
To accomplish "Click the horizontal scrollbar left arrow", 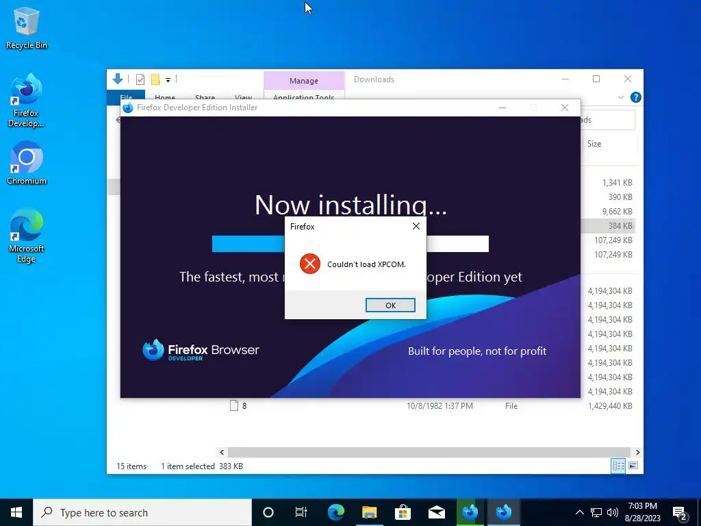I will pyautogui.click(x=222, y=452).
